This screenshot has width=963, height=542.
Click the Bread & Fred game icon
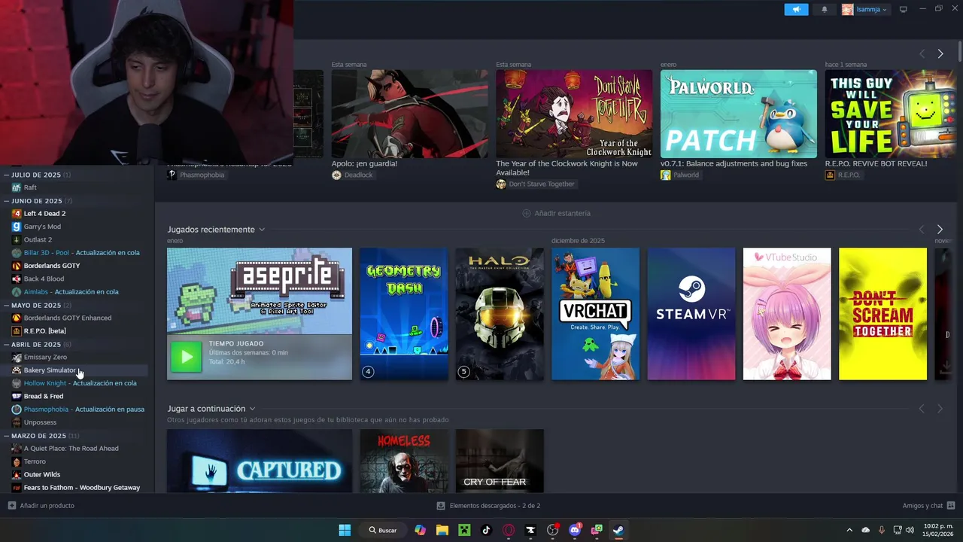pyautogui.click(x=17, y=396)
